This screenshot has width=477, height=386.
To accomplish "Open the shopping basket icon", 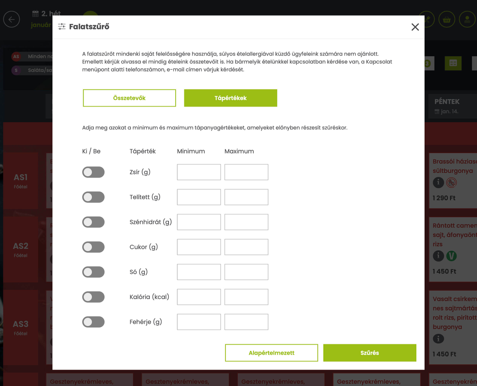I will (447, 19).
